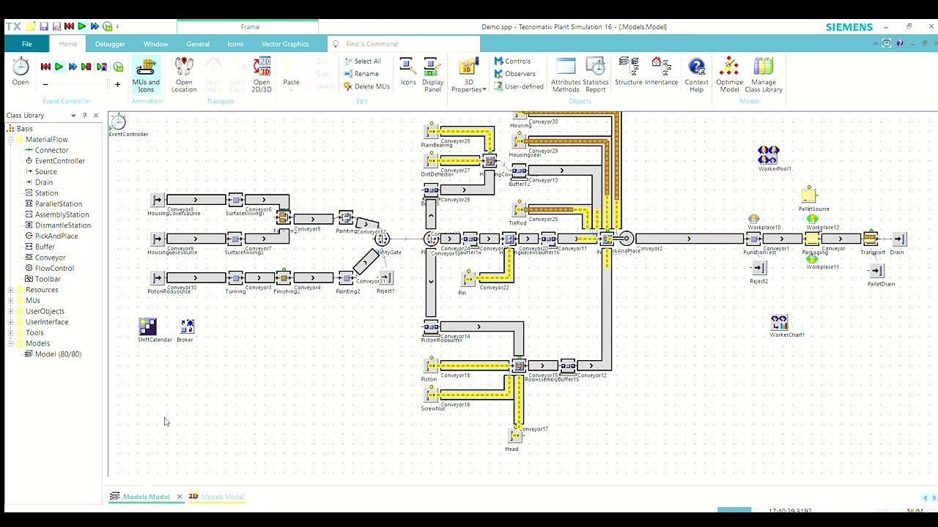This screenshot has width=938, height=527.
Task: Select Connector in Class Library
Action: [51, 150]
